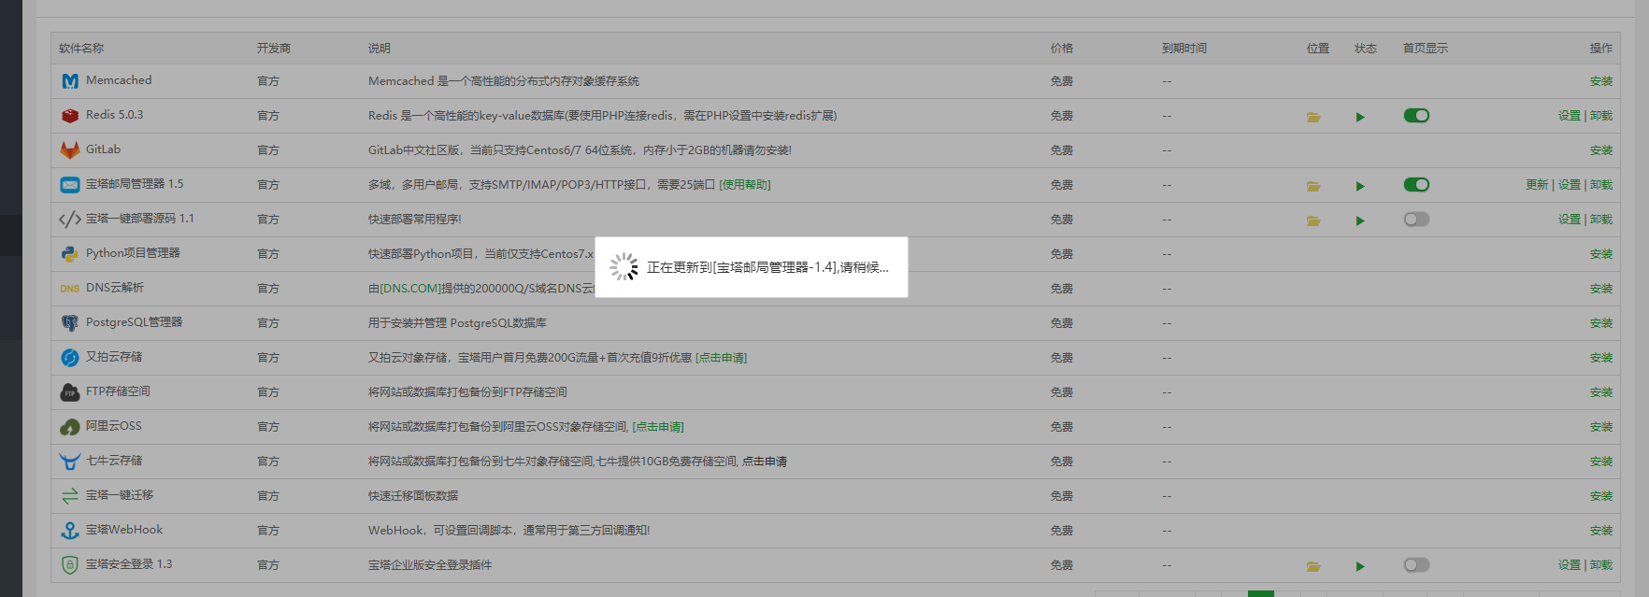Click the 宝塔一键迁移 arrows icon
The image size is (1649, 597).
[70, 496]
